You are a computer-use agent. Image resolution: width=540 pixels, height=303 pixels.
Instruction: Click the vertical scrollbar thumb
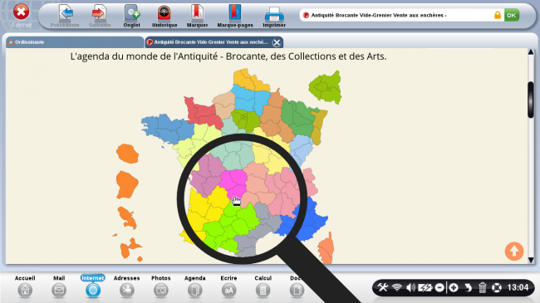pos(531,100)
